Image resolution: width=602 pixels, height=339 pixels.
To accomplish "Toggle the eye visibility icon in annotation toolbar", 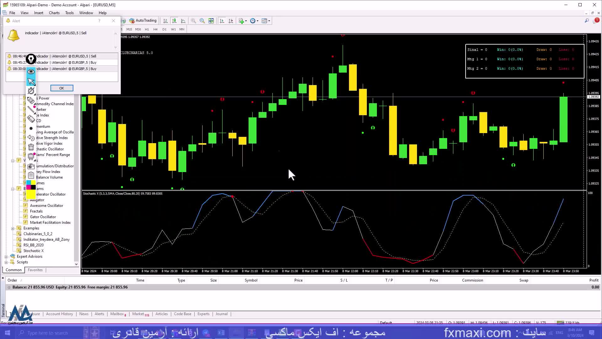I will (x=31, y=72).
